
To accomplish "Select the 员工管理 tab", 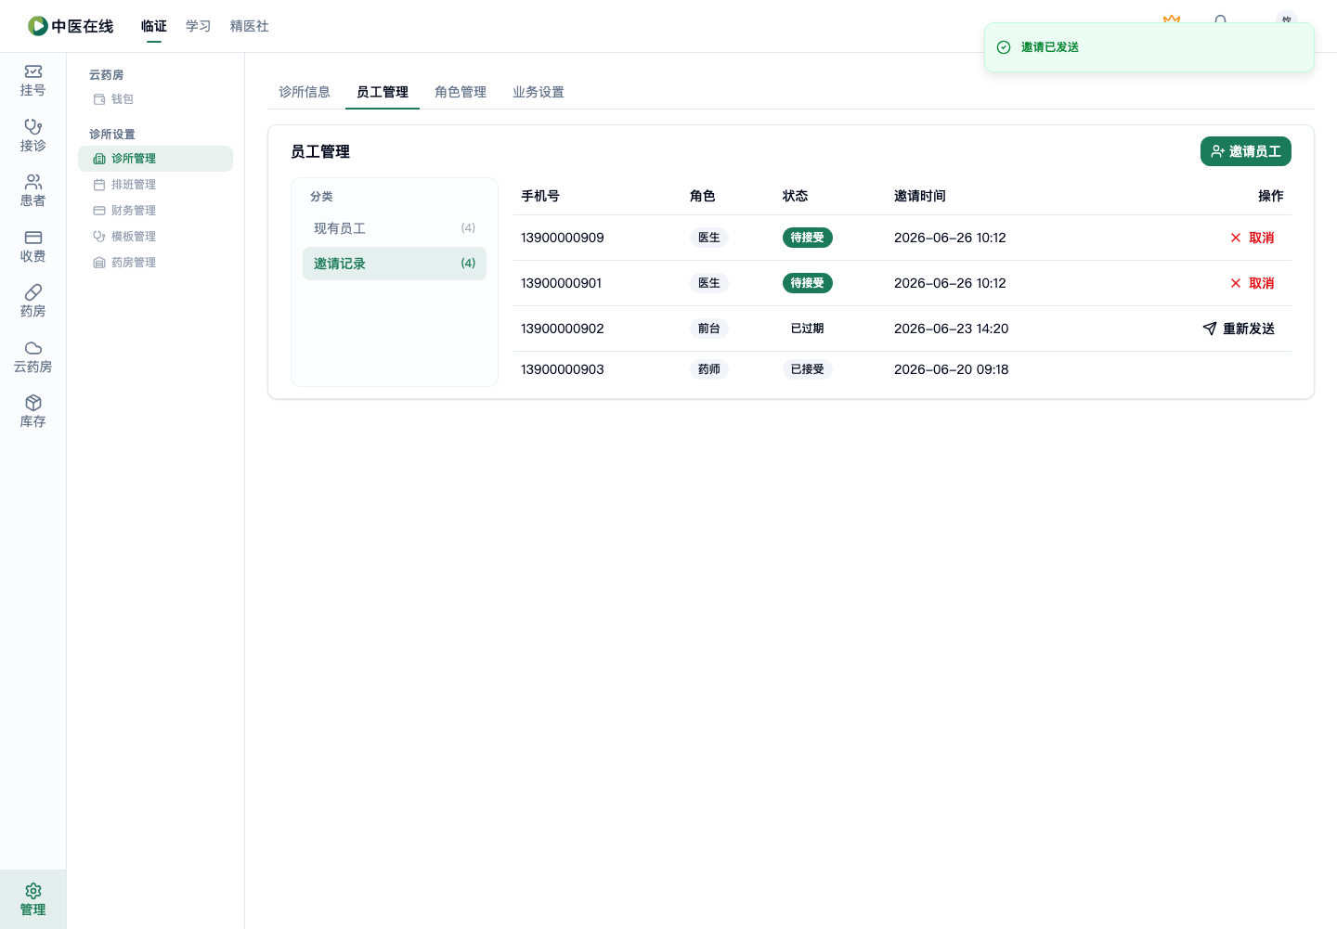I will 383,92.
